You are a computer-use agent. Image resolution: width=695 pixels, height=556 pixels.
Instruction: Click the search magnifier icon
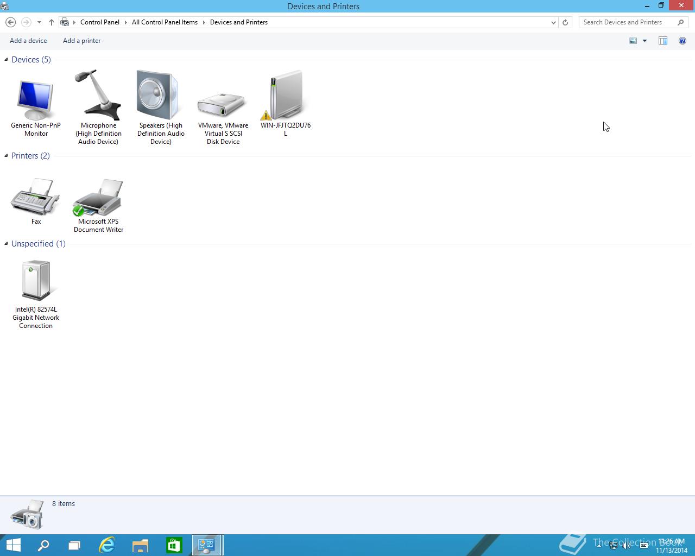[681, 22]
